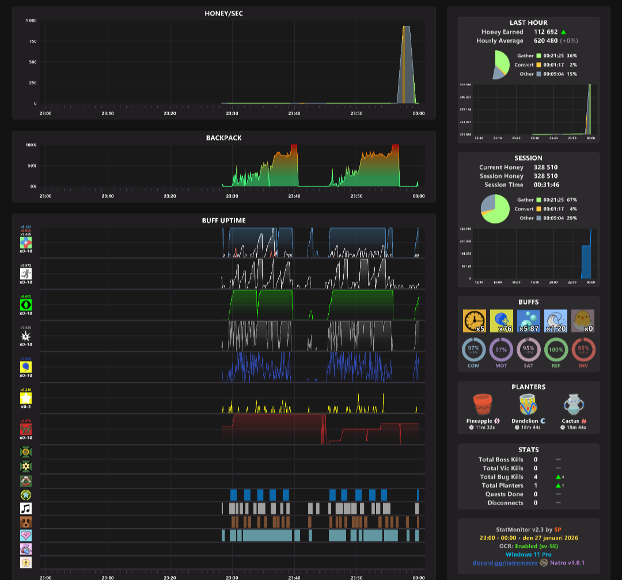
Task: Click the COM 97% progress ring
Action: [473, 350]
